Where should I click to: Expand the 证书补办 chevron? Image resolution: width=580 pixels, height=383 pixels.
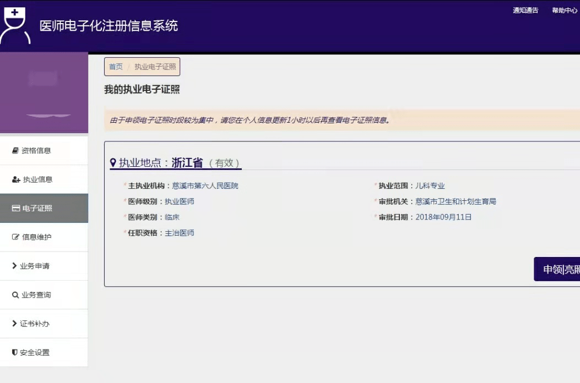coord(14,323)
